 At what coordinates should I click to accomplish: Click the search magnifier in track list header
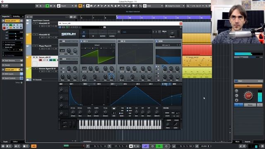(75, 17)
